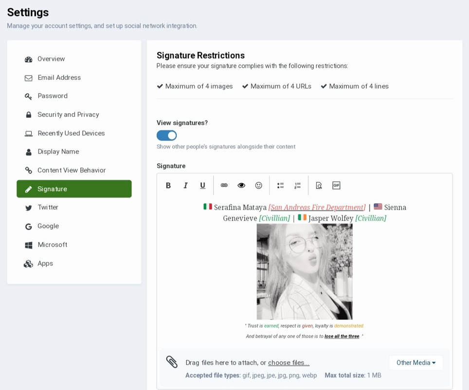Open Security and Privacy settings
This screenshot has width=469, height=390.
coord(74,115)
